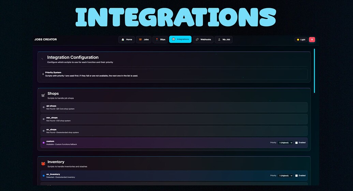Click the map pin icon on Blips
The height and width of the screenshot is (191, 353).
coord(157,39)
